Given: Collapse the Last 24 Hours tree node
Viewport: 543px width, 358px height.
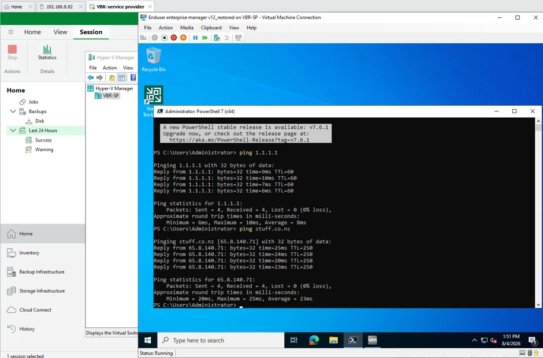Looking at the screenshot, I should tap(13, 130).
